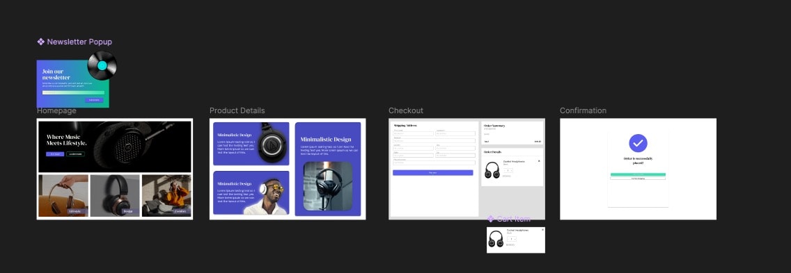The width and height of the screenshot is (791, 273).
Task: Click the purple subscribe button in newsletter popup
Action: click(94, 100)
